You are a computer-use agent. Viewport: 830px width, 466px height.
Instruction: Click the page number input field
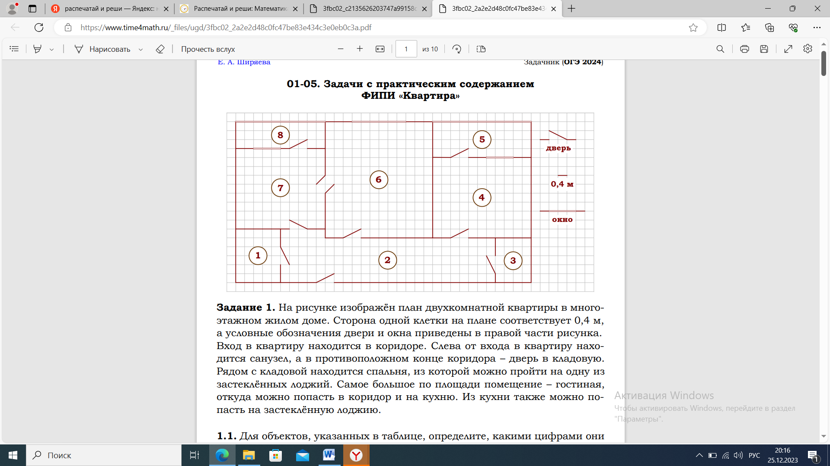406,49
